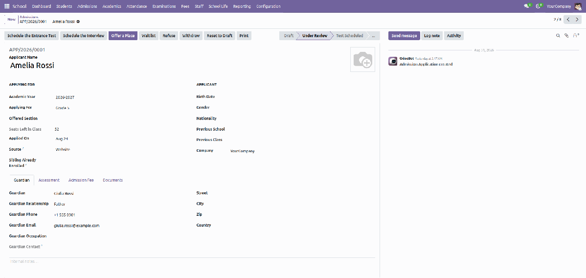The image size is (586, 278).
Task: Create a New admission record
Action: click(11, 19)
